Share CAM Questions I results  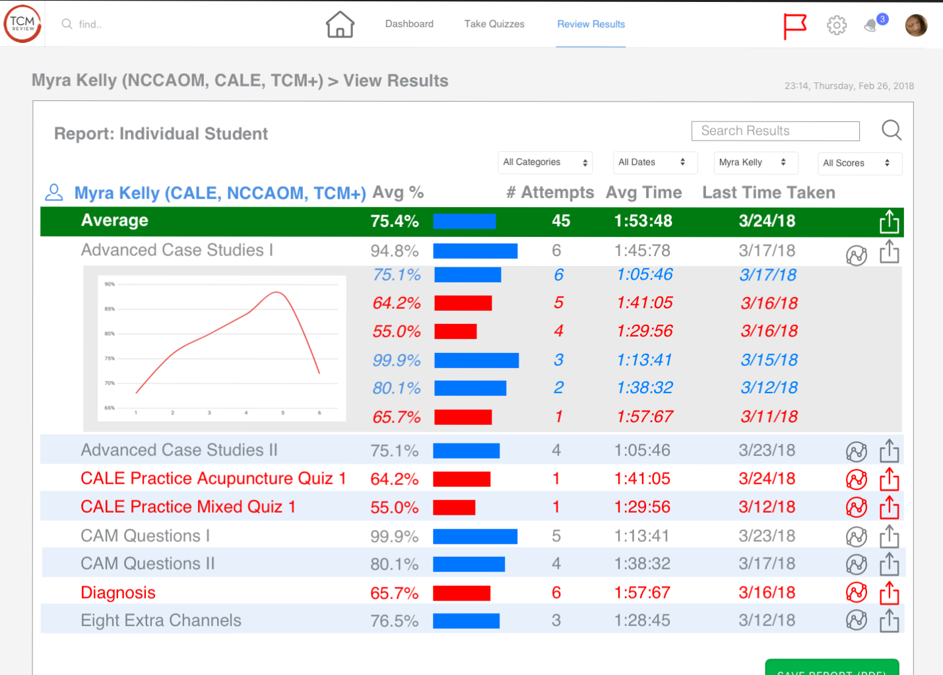(x=889, y=536)
